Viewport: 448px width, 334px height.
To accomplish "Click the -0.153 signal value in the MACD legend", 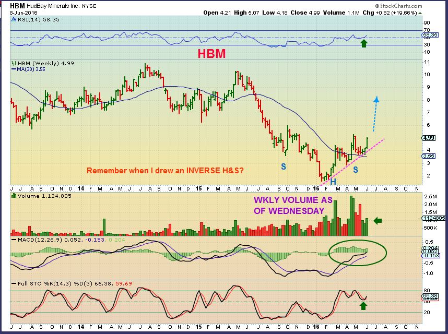I will pyautogui.click(x=94, y=240).
